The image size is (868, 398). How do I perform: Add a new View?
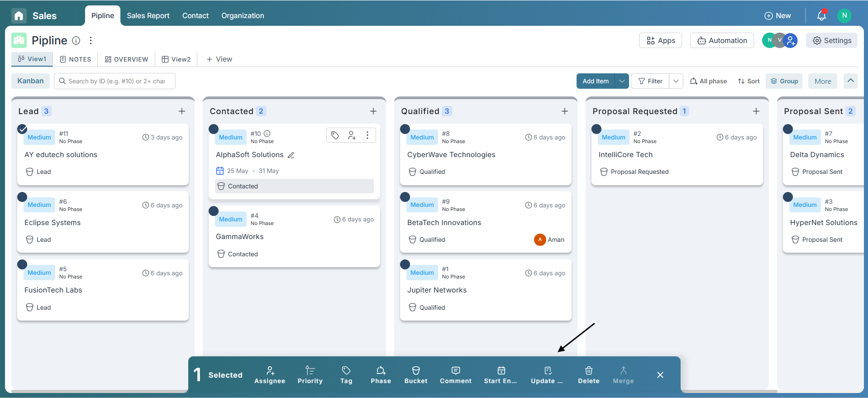pyautogui.click(x=219, y=59)
